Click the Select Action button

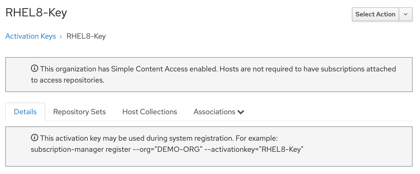[x=375, y=14]
